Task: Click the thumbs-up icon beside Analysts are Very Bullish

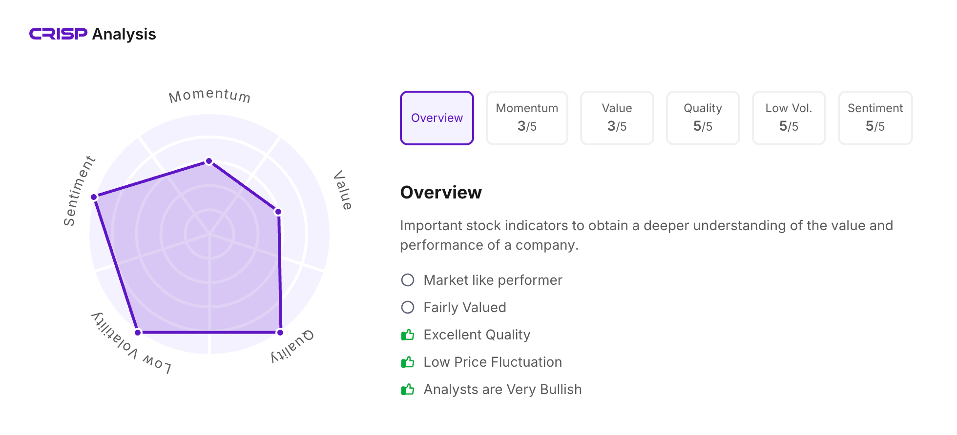Action: [407, 389]
